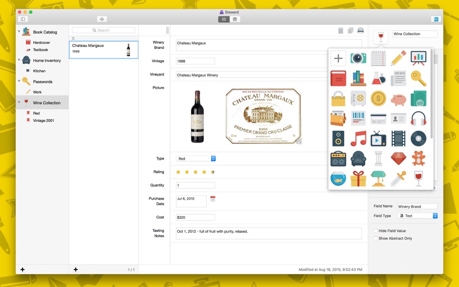Choose the piggy bank icon
Screen dimensions: 459x287
(399, 100)
